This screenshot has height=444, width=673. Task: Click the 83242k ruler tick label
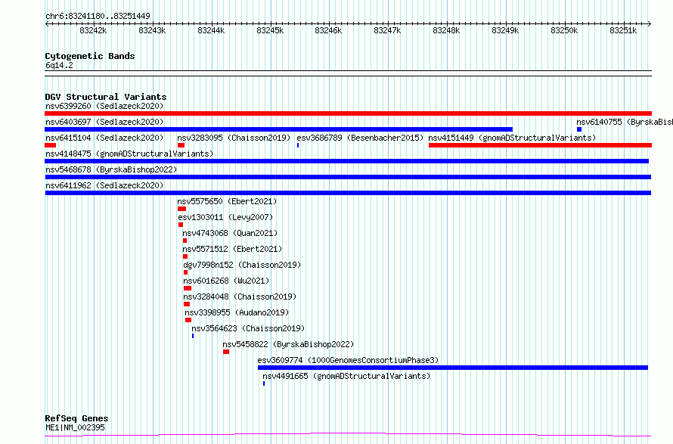click(93, 30)
